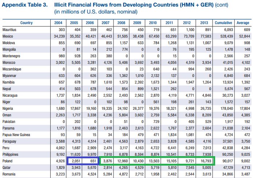Click the Oman country name

[7, 115]
